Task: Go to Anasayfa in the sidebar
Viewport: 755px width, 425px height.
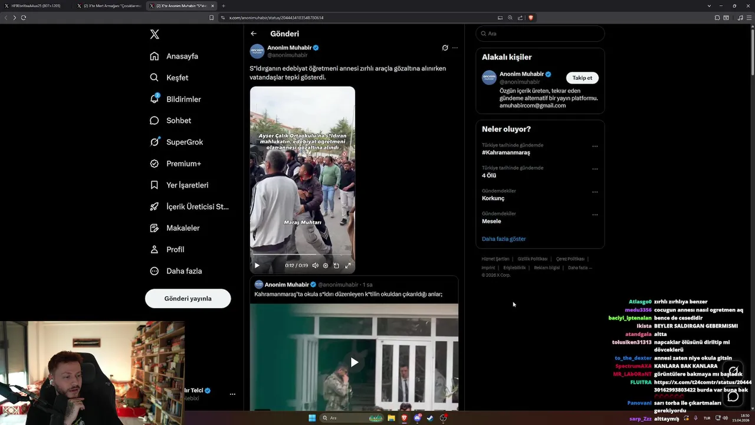Action: coord(174,56)
